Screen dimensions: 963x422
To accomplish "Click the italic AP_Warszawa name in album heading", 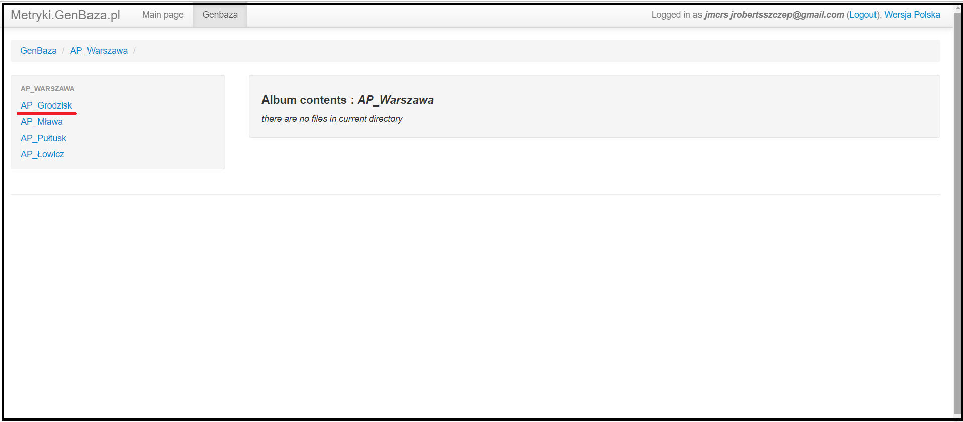I will [395, 100].
